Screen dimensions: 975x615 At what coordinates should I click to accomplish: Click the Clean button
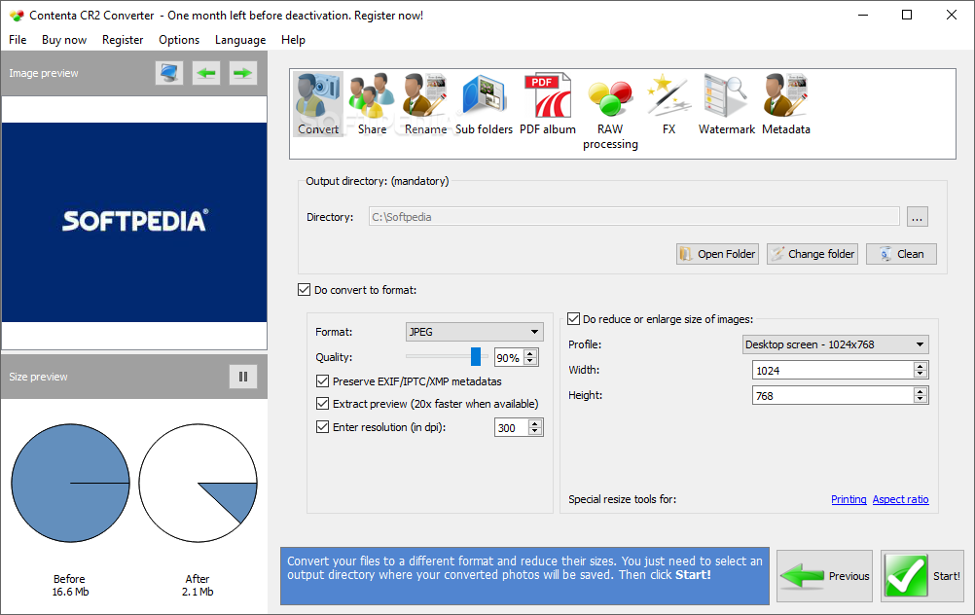pyautogui.click(x=901, y=254)
